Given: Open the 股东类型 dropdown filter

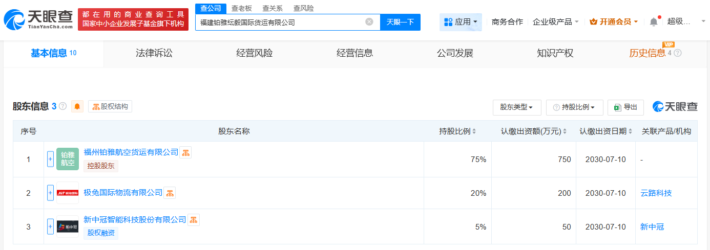Looking at the screenshot, I should pos(516,107).
